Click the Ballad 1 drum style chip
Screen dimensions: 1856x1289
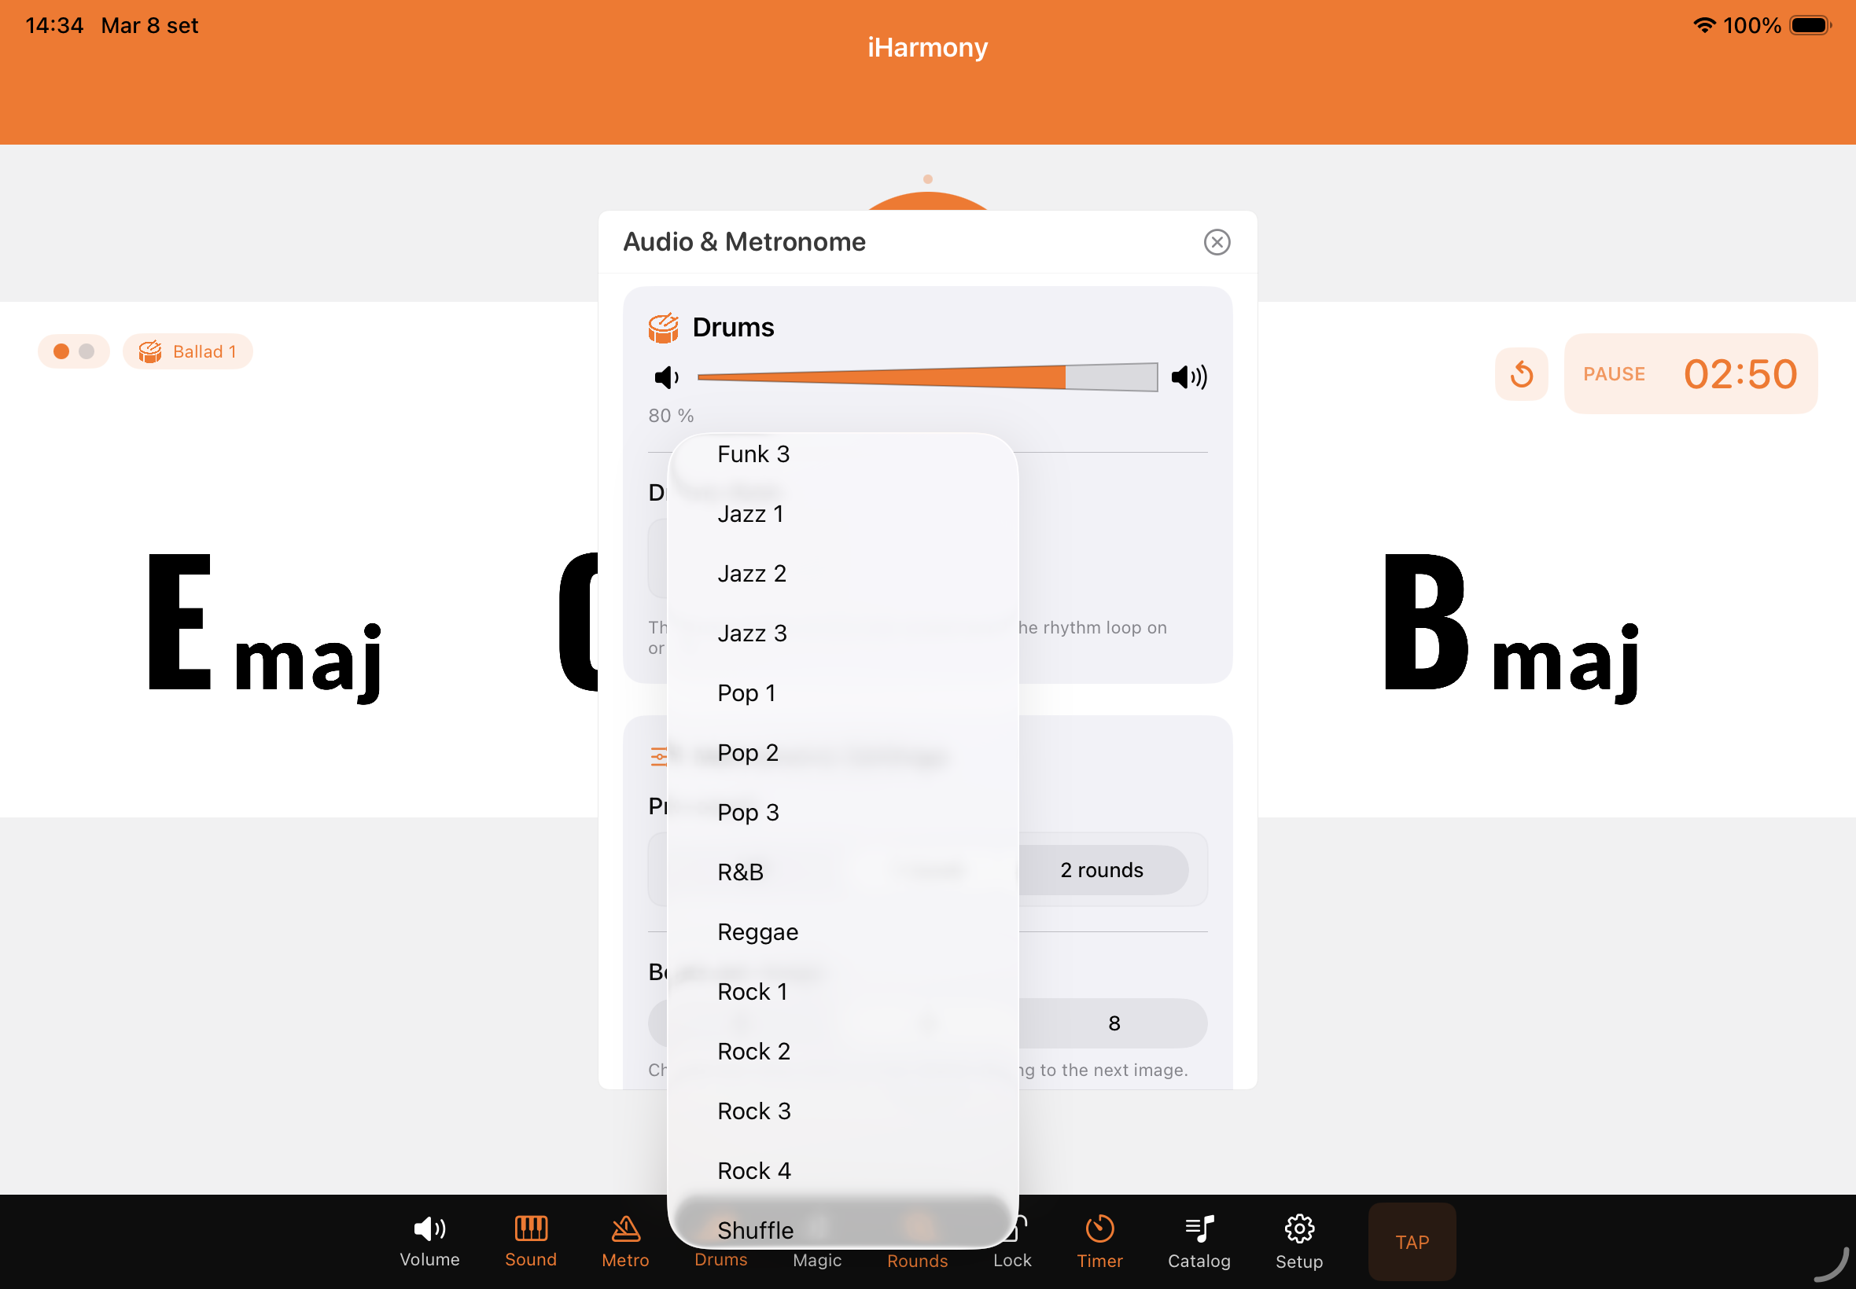pyautogui.click(x=187, y=351)
